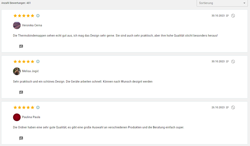Viewport: 250px width, 146px height.
Task: Click info icon beside Melisa Jogić's stars
Action: 38,62
